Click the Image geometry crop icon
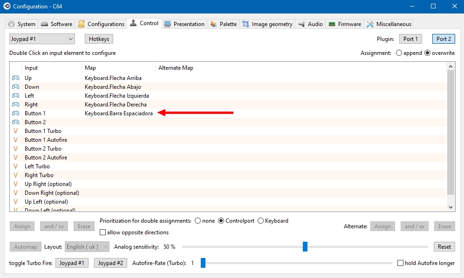Image resolution: width=464 pixels, height=278 pixels. 246,24
